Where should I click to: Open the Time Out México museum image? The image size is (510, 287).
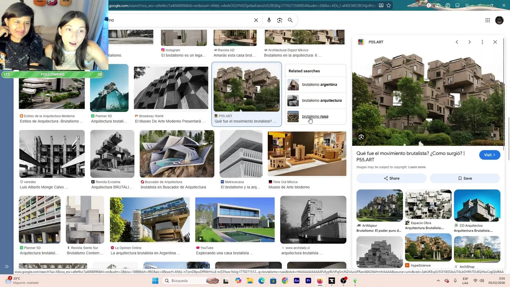click(x=307, y=154)
